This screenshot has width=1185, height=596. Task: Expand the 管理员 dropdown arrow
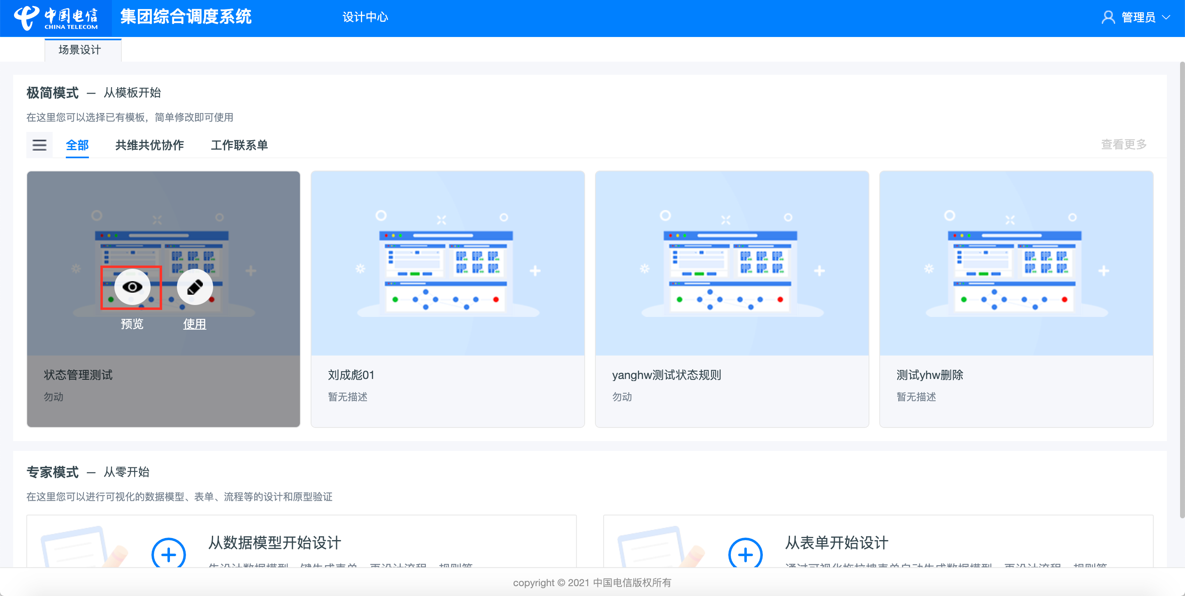pos(1166,17)
